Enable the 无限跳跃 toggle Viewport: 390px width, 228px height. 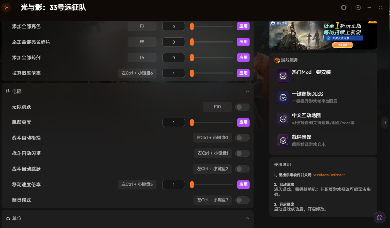(242, 107)
